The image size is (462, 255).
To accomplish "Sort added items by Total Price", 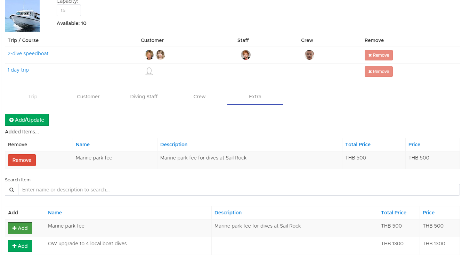I will point(358,145).
